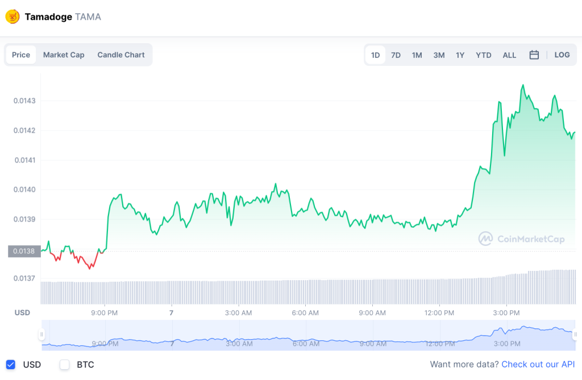Toggle LOG scale on chart
The image size is (582, 380).
(562, 55)
